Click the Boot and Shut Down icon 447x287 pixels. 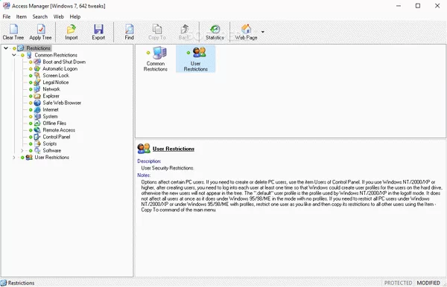pos(37,62)
